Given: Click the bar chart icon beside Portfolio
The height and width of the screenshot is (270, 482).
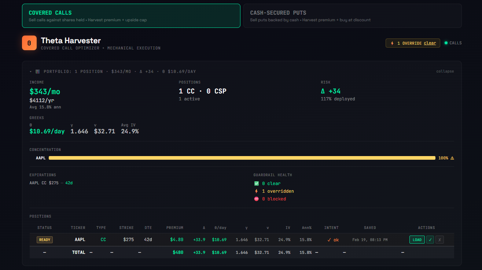Looking at the screenshot, I should [37, 71].
